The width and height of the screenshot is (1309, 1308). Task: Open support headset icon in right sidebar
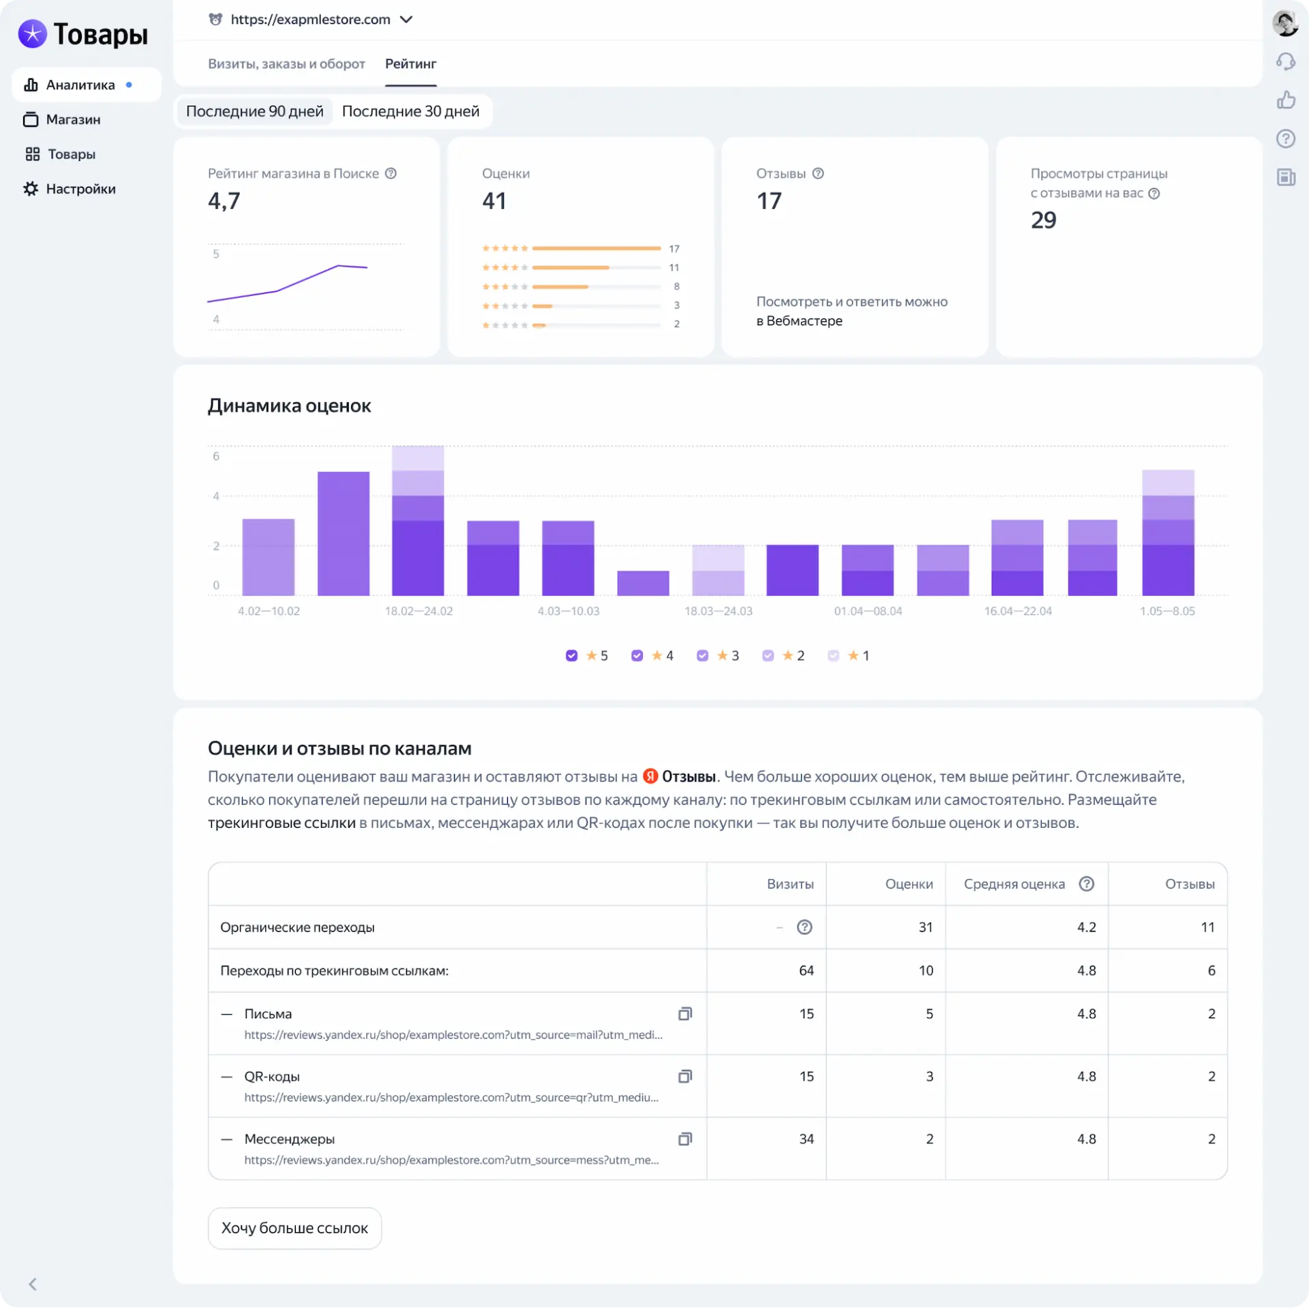[1285, 62]
